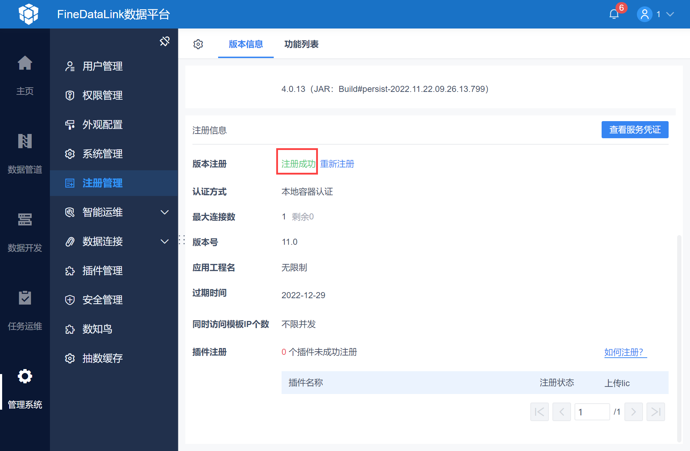Open 任务运维 task operations icon
This screenshot has width=690, height=451.
(25, 298)
